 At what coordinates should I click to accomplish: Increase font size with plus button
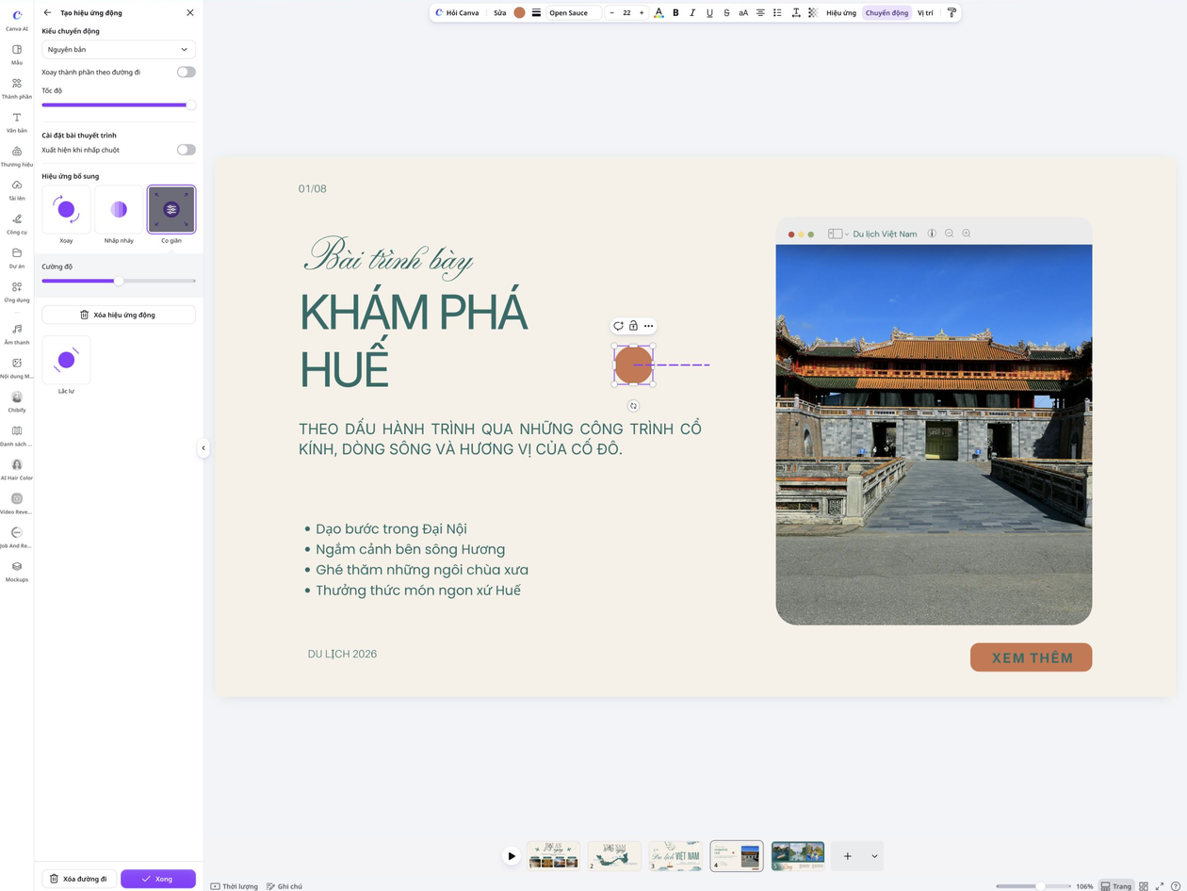coord(642,13)
